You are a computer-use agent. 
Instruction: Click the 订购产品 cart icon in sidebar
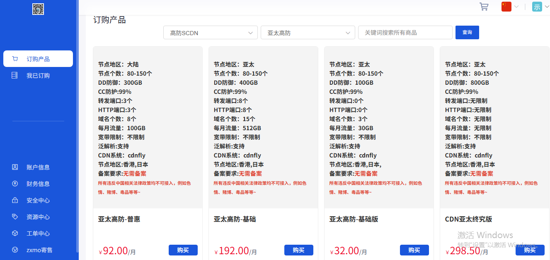click(15, 59)
